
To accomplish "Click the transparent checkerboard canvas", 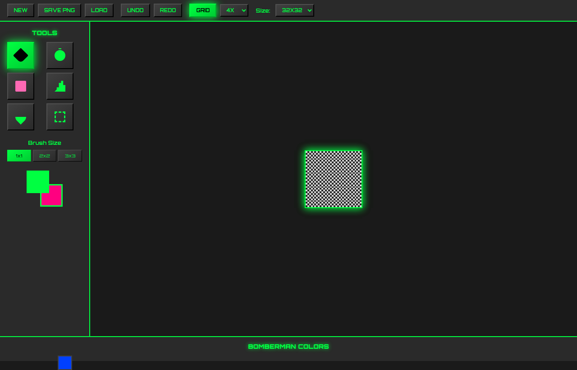I will point(334,179).
